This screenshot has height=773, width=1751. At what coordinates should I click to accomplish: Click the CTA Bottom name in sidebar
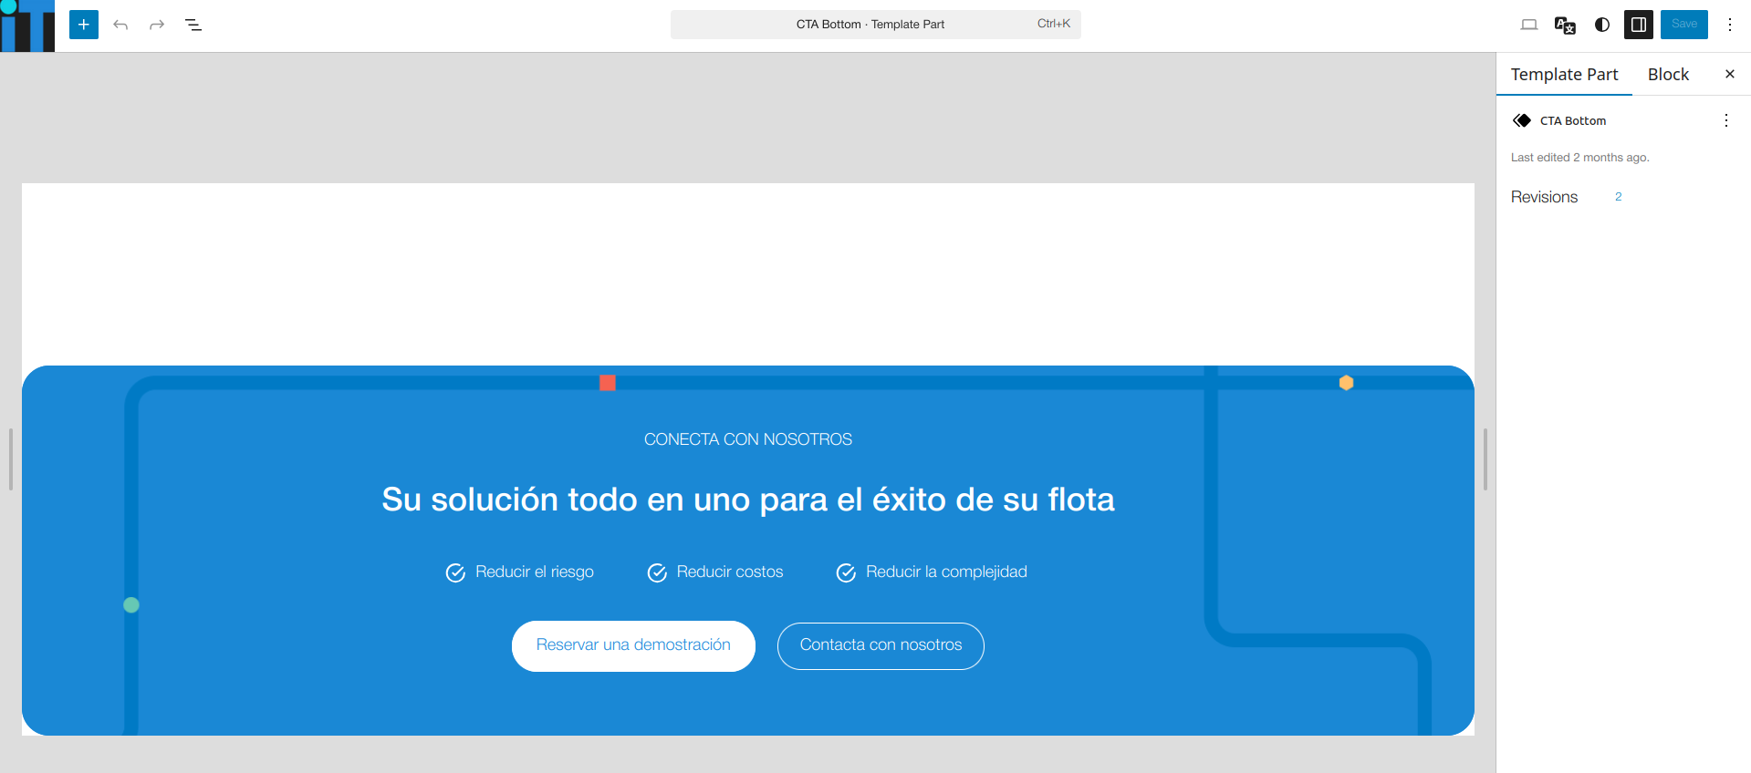[1573, 120]
